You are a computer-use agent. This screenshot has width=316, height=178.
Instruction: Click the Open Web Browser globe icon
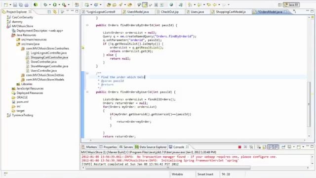171,4
